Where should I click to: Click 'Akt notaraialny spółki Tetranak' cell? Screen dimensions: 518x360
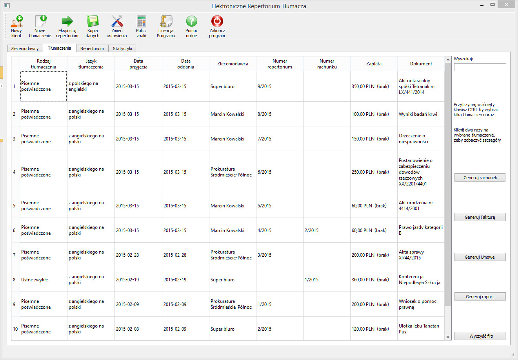pyautogui.click(x=421, y=86)
